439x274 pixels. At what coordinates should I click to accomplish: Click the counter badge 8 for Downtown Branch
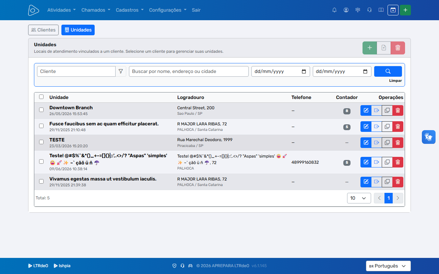click(347, 111)
